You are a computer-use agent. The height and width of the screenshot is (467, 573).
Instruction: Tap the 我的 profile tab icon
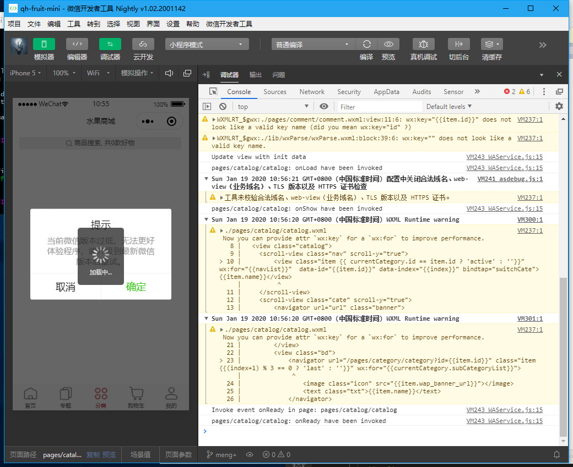[x=171, y=398]
